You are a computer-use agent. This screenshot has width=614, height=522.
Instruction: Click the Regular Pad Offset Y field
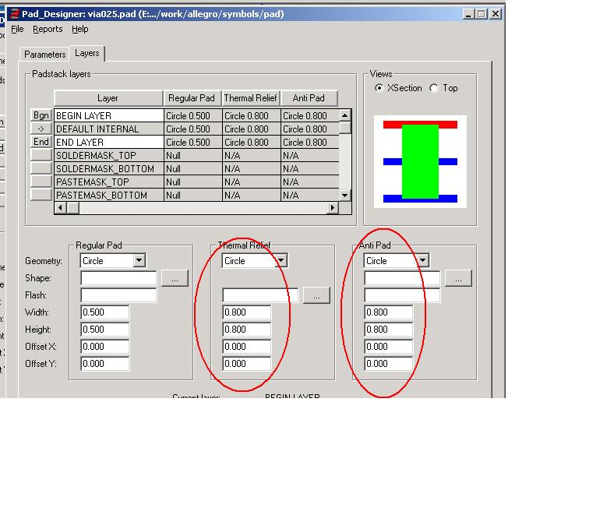click(105, 364)
